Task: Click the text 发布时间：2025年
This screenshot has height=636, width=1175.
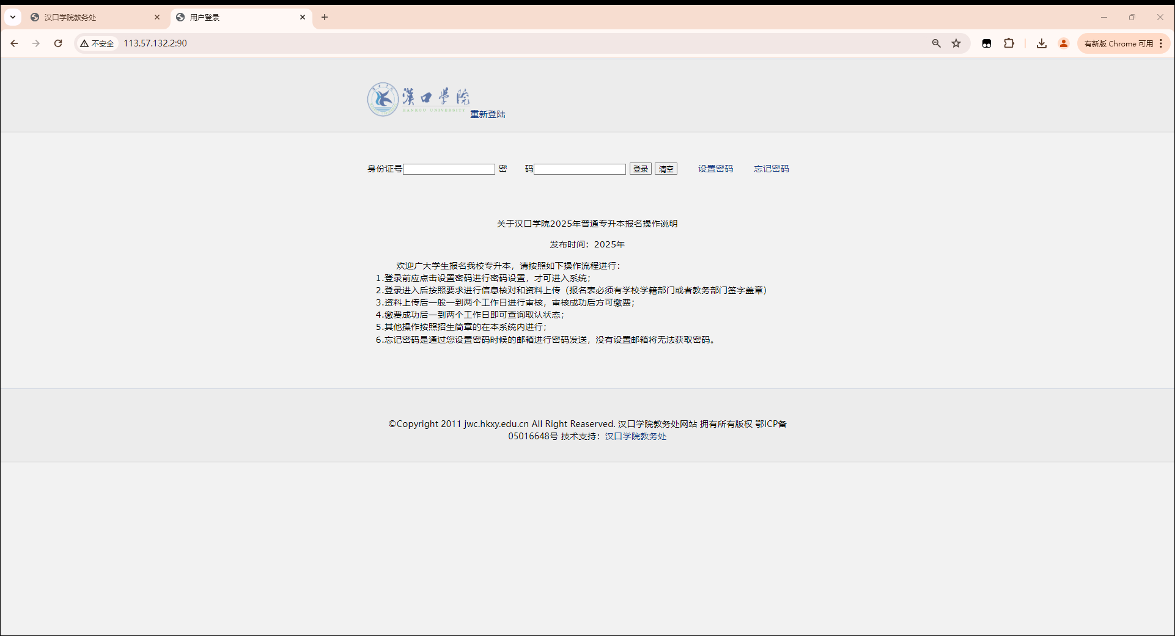Action: (587, 244)
